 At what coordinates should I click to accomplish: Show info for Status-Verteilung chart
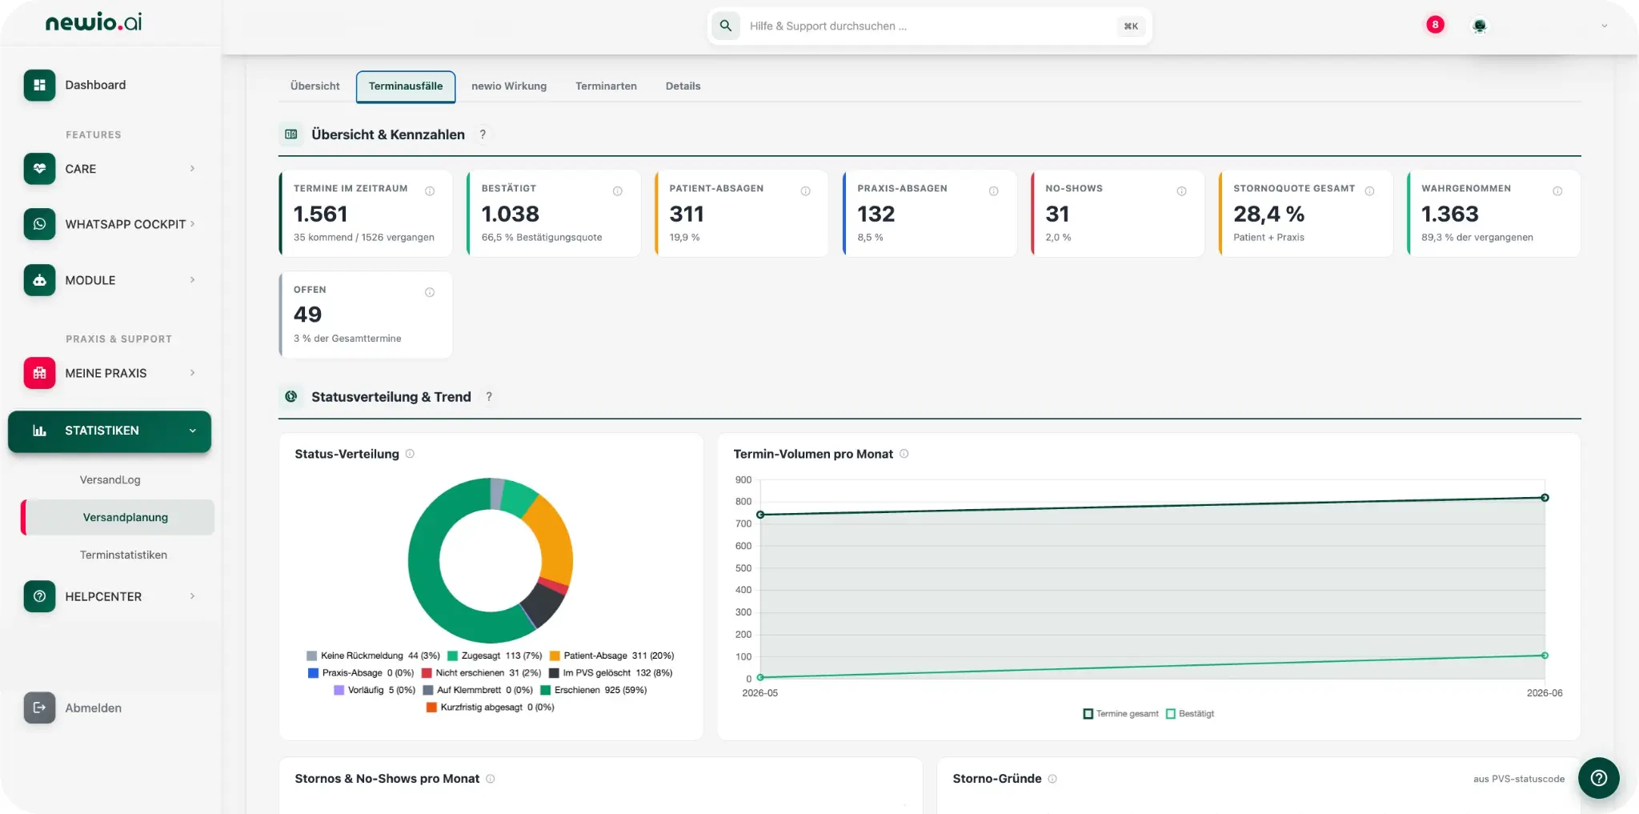[x=410, y=454]
